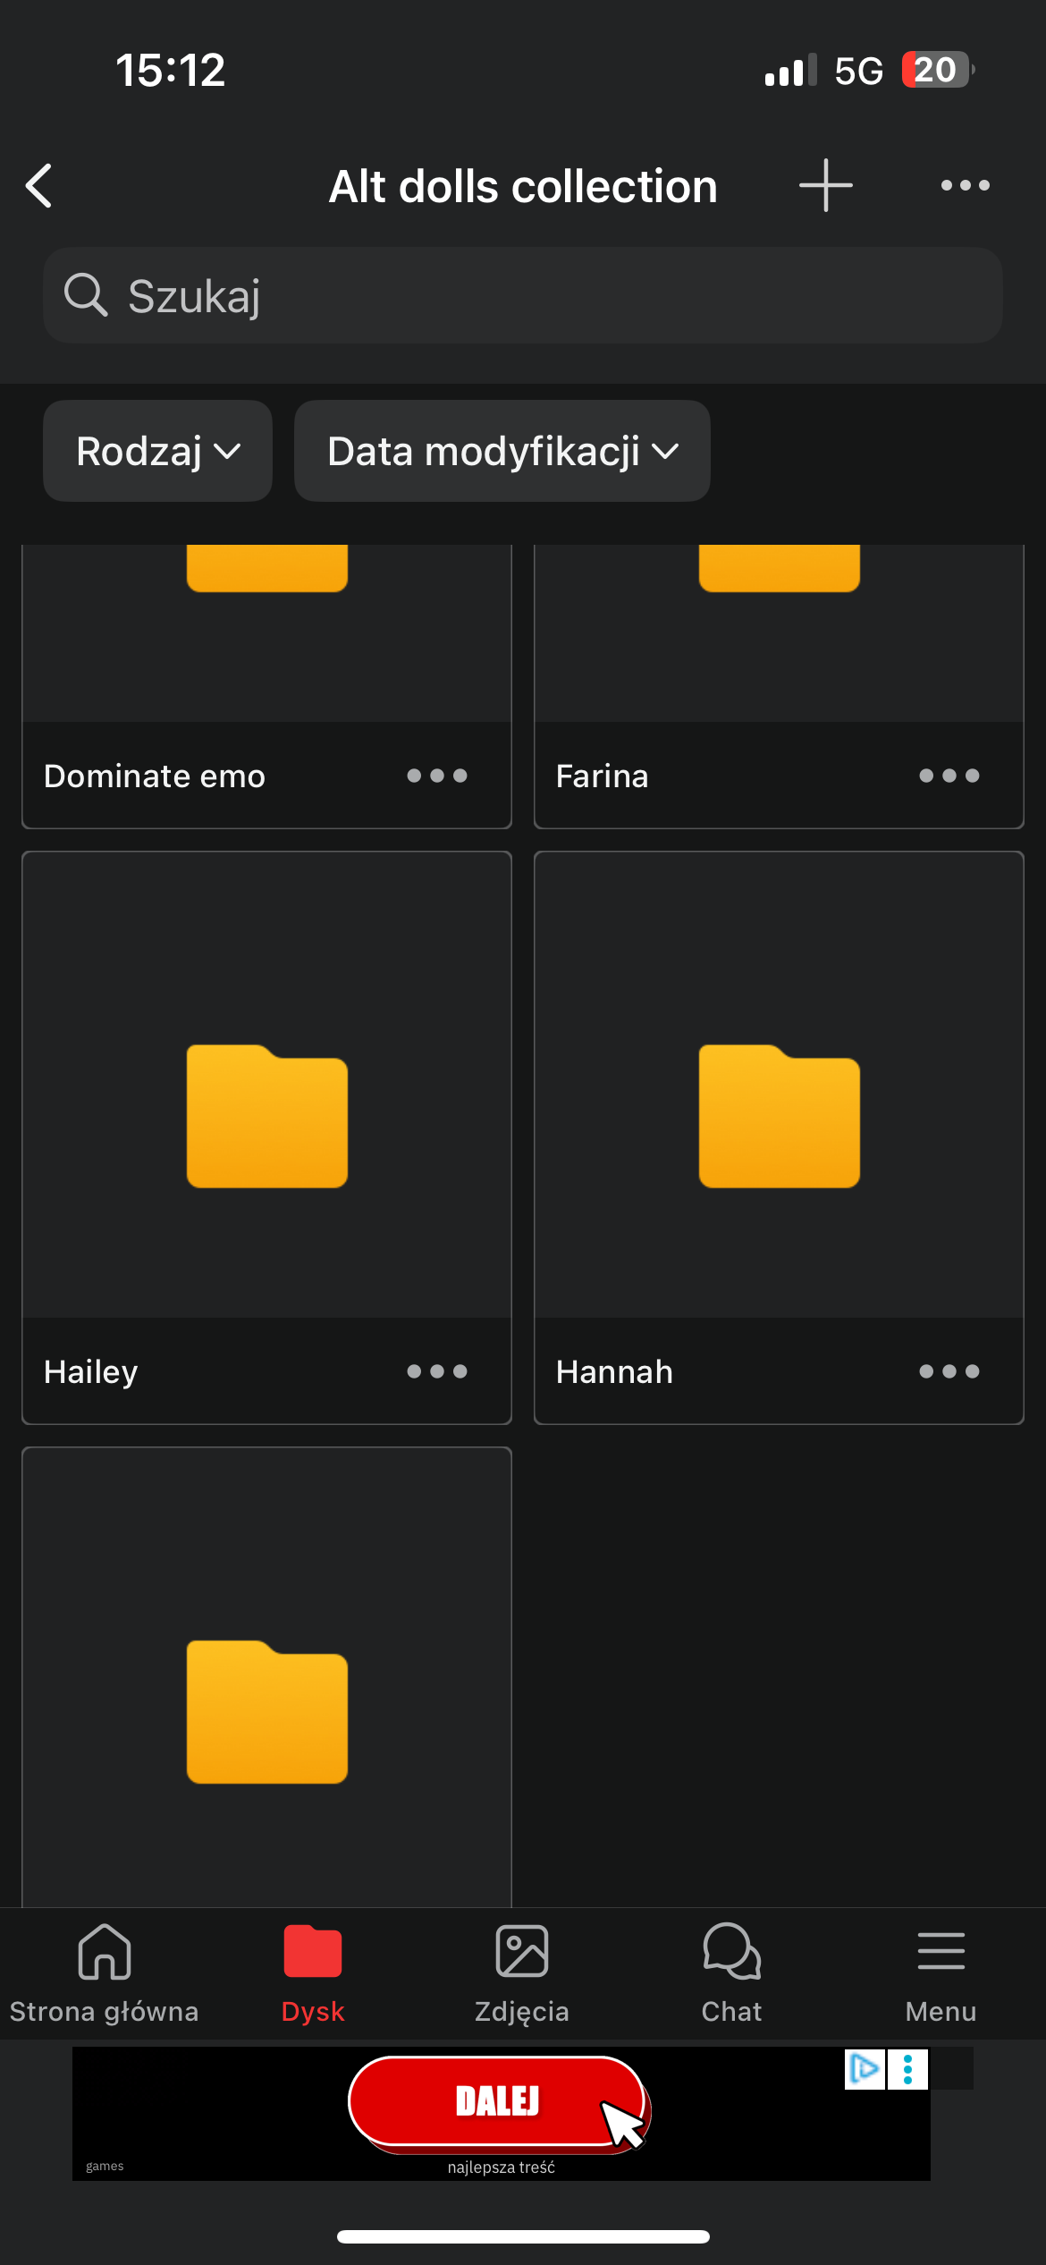Tap the najlepsza treść ad caption
This screenshot has height=2265, width=1046.
click(501, 2167)
